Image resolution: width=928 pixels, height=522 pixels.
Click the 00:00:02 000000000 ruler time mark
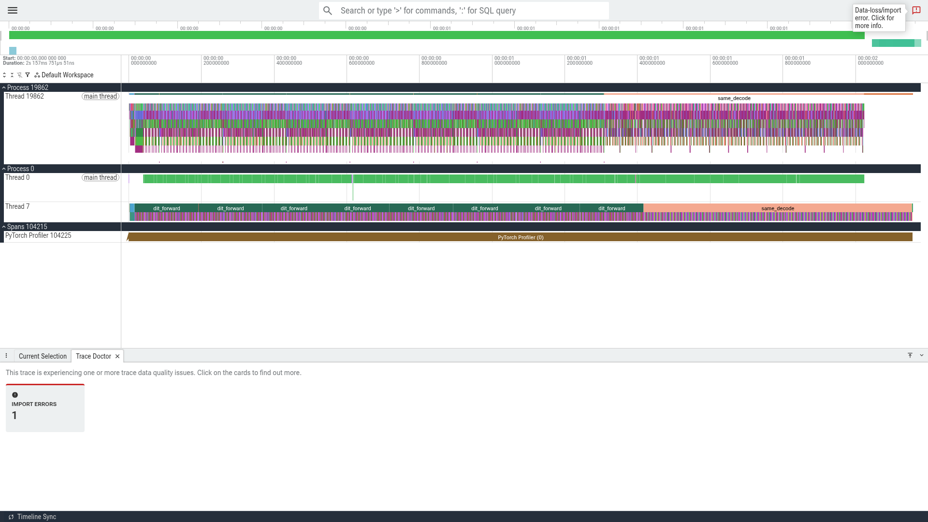click(x=870, y=60)
